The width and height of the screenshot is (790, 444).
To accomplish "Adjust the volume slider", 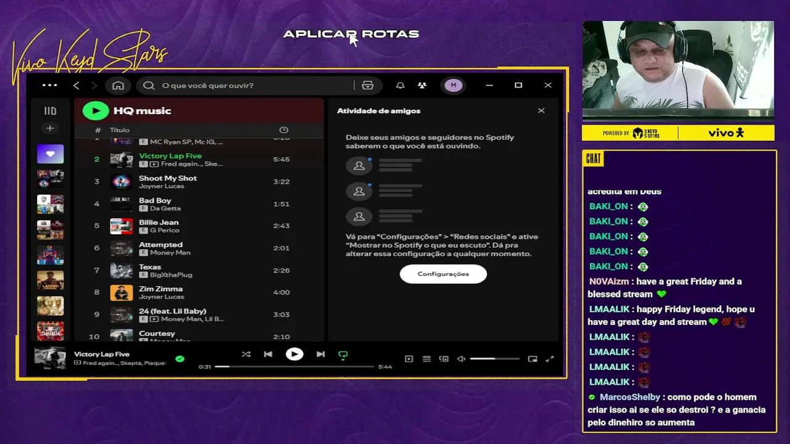I will (494, 359).
